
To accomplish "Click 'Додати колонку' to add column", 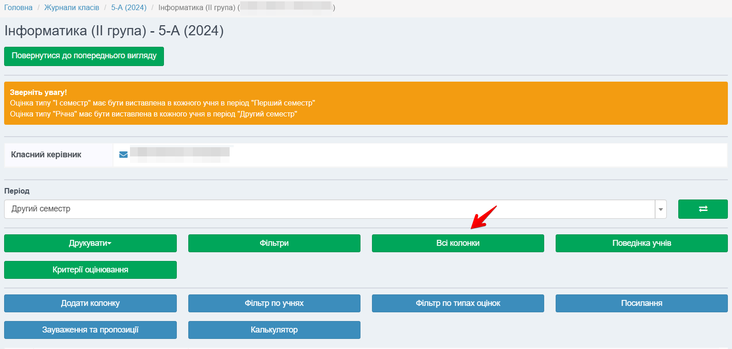I will (x=90, y=303).
